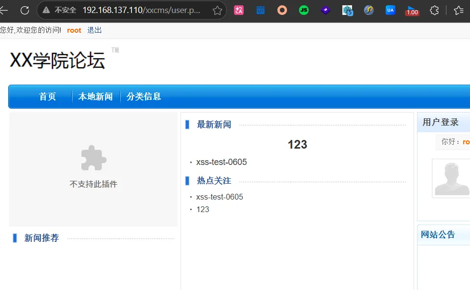
Task: Click the 你好: greeting in login panel
Action: (x=450, y=141)
